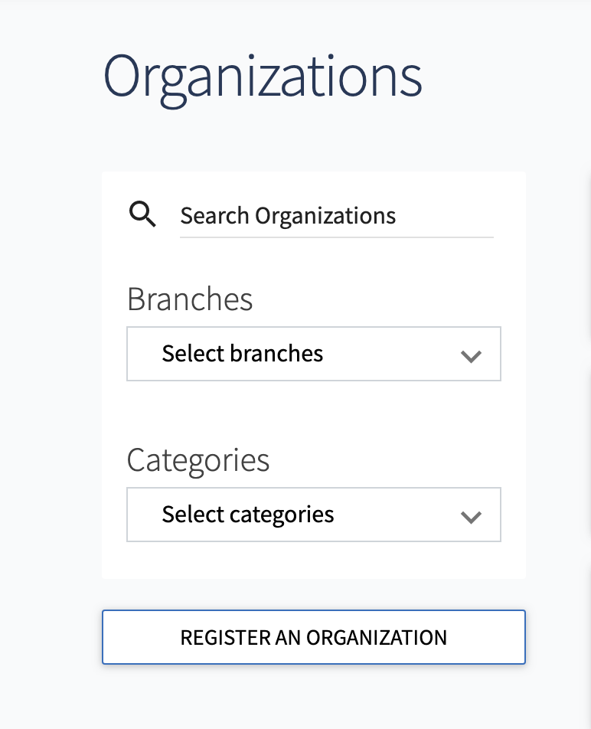Select the Branches section label

(x=190, y=299)
